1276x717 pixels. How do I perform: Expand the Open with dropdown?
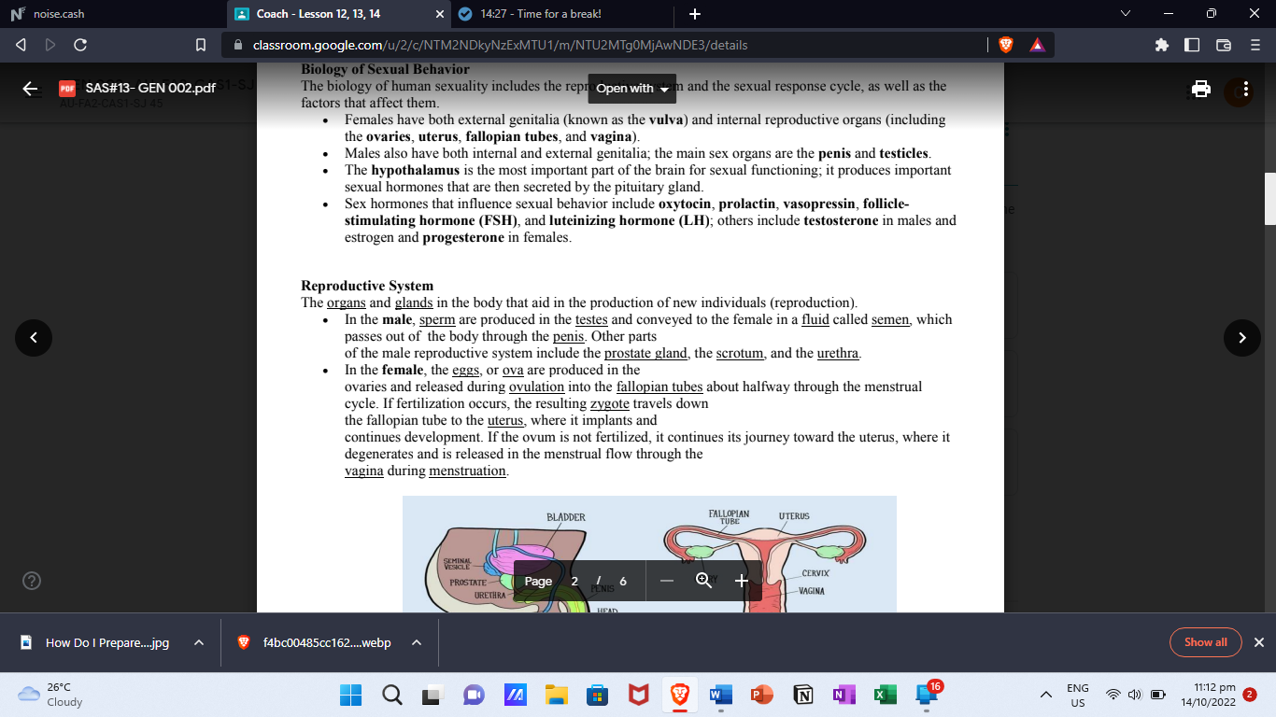click(x=632, y=89)
